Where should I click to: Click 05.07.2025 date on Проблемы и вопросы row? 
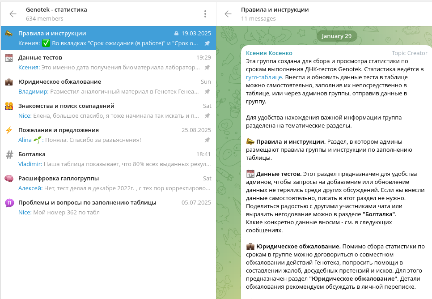click(196, 202)
